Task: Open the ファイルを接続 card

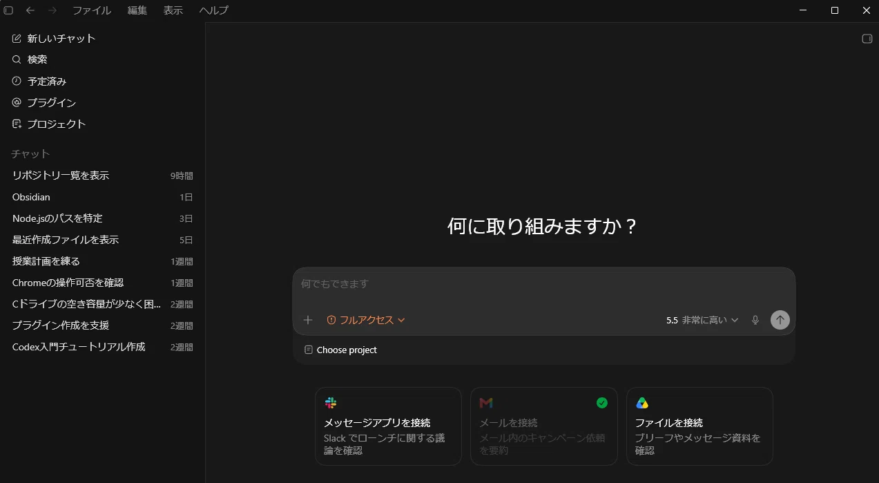Action: 699,426
